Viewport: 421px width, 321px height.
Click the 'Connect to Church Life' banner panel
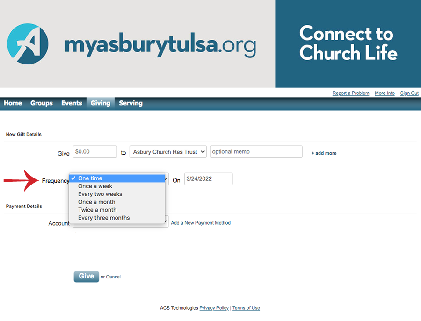[x=348, y=44]
